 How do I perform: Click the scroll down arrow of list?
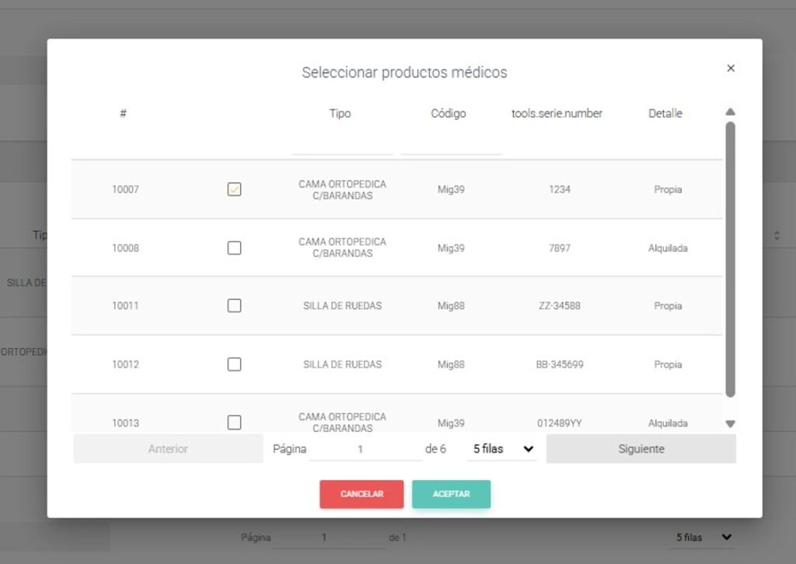click(730, 424)
